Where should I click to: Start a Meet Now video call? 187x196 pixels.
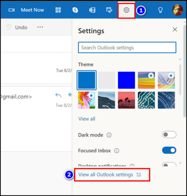pos(26,10)
